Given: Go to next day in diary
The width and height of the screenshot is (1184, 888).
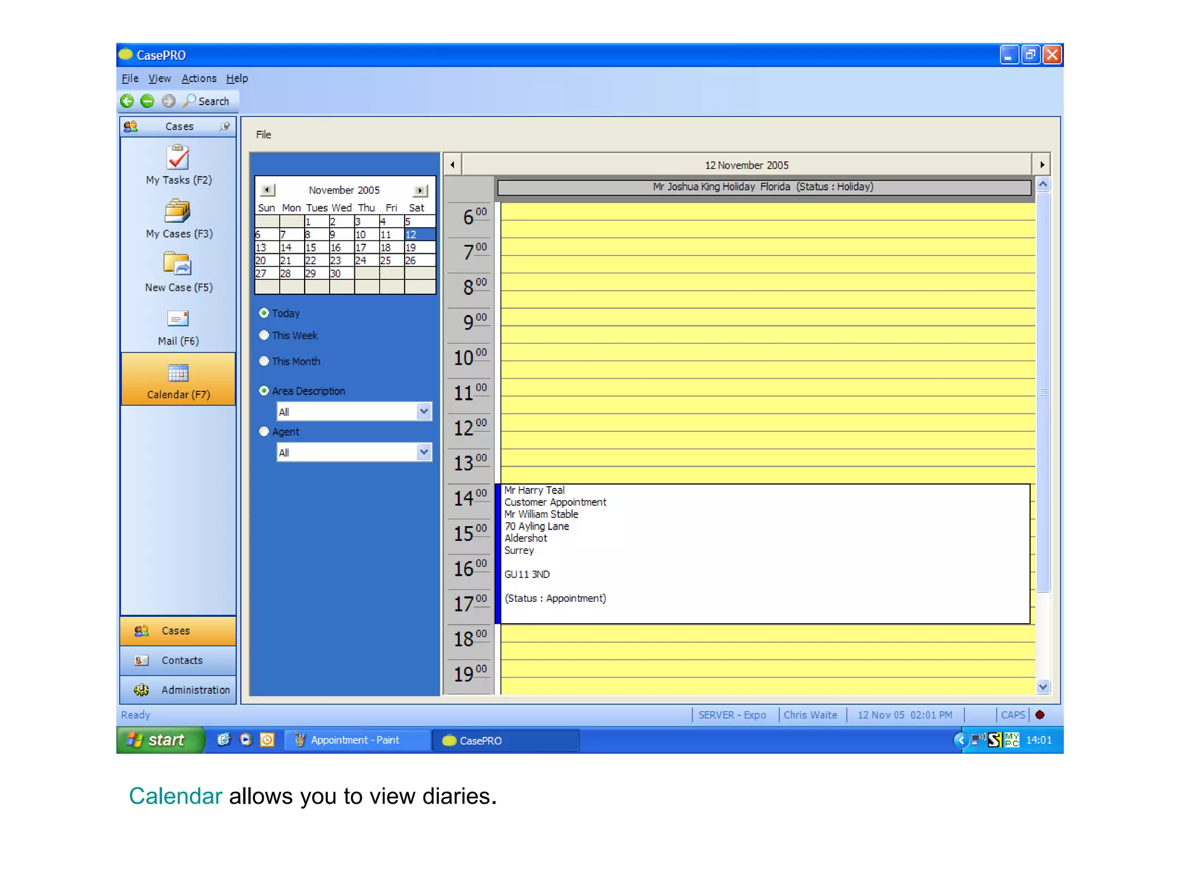Looking at the screenshot, I should (1042, 165).
